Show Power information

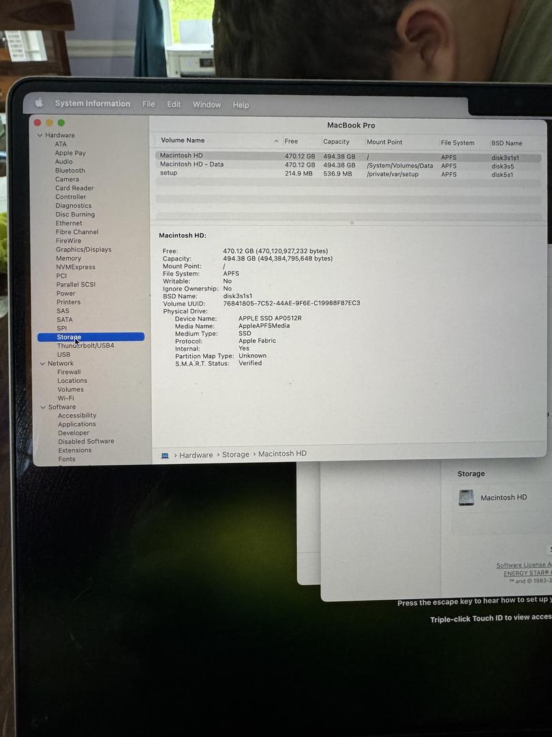point(65,293)
